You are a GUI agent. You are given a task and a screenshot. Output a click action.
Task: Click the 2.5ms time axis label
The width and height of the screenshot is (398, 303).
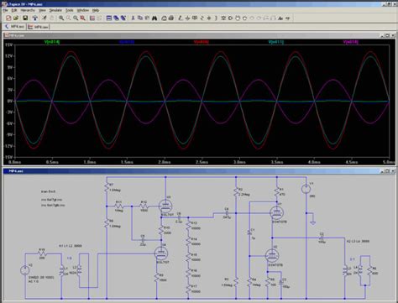[202, 162]
